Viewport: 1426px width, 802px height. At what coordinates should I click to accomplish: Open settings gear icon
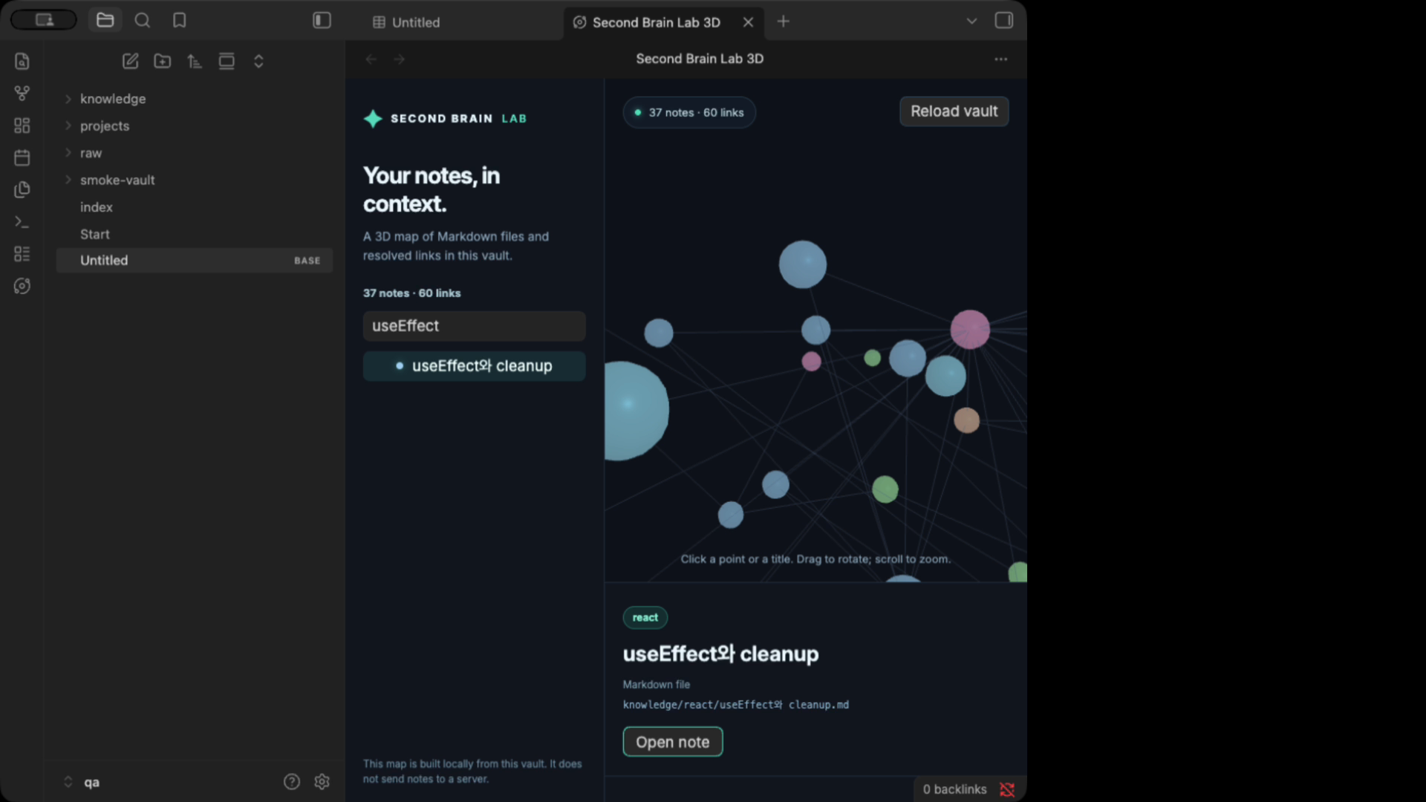(322, 781)
